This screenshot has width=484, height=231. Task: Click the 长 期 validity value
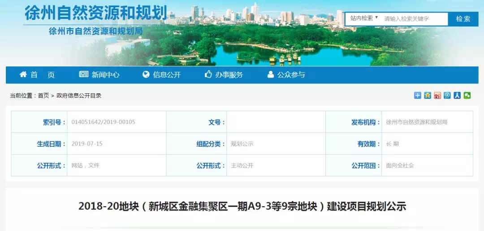coord(392,144)
